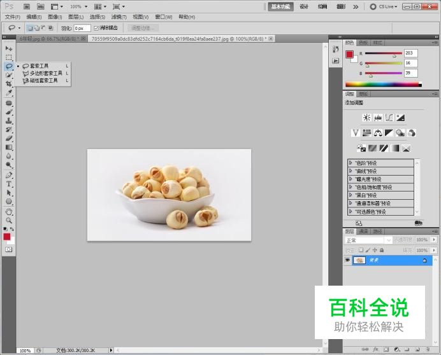
Task: Choose 多边形套索工具 from the flyout
Action: click(x=46, y=73)
